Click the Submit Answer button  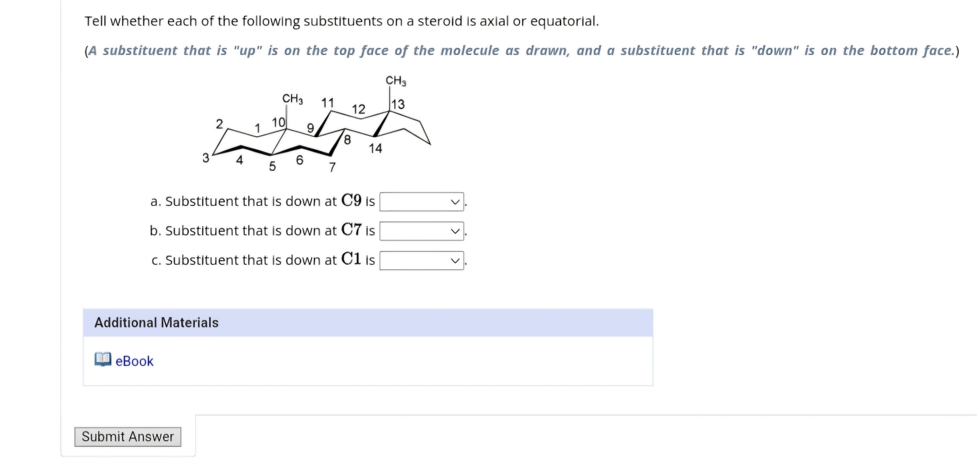coord(127,436)
